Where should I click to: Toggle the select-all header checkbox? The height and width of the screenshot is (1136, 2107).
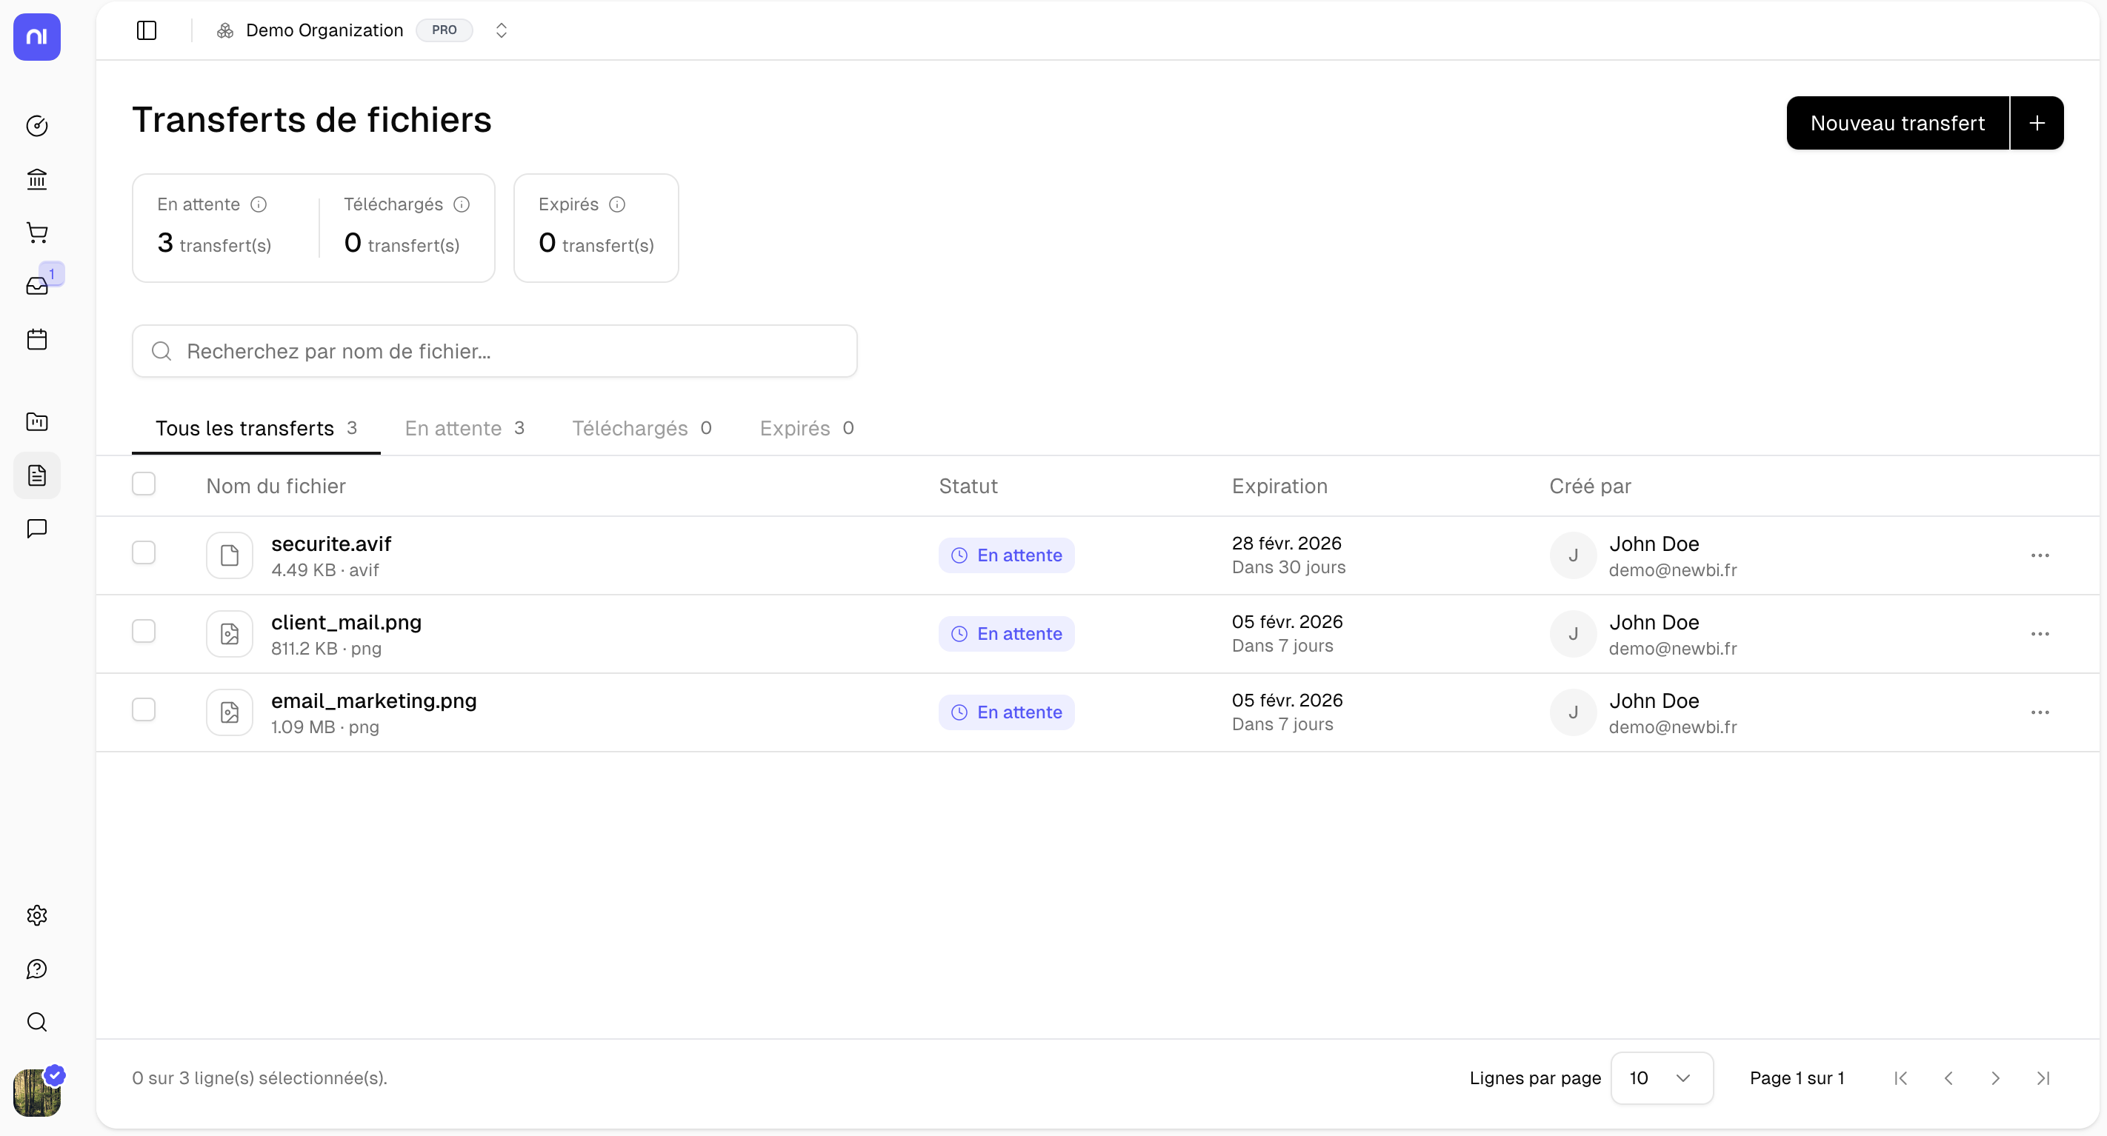pyautogui.click(x=144, y=484)
